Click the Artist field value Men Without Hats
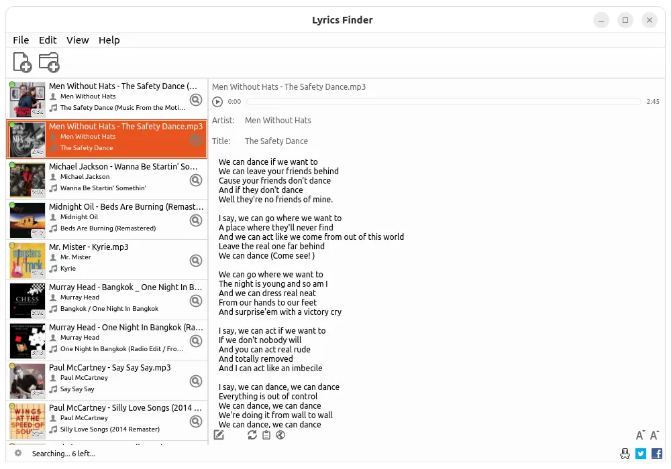671x469 pixels. (x=278, y=121)
